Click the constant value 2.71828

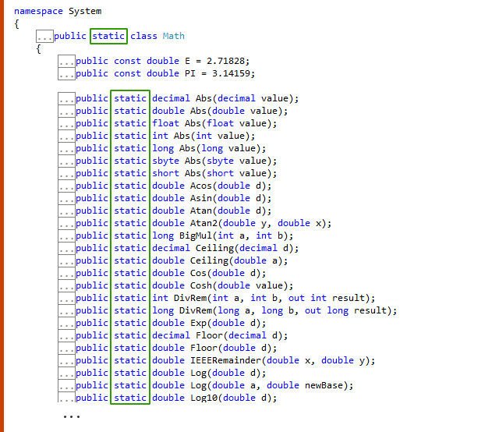coord(228,61)
